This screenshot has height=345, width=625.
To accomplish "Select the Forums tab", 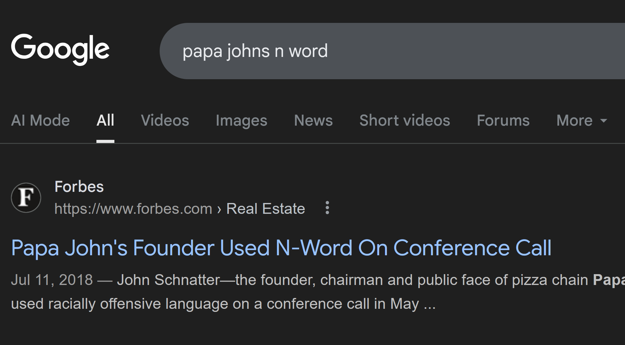I will pos(503,120).
